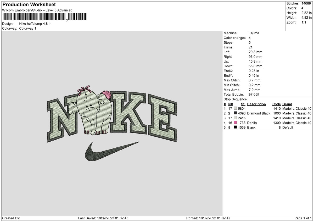Click the 'Page 1 of 1' indicator
This screenshot has width=314, height=222.
click(x=303, y=218)
